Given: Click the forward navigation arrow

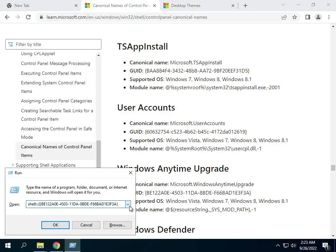Looking at the screenshot, I should (18, 17).
